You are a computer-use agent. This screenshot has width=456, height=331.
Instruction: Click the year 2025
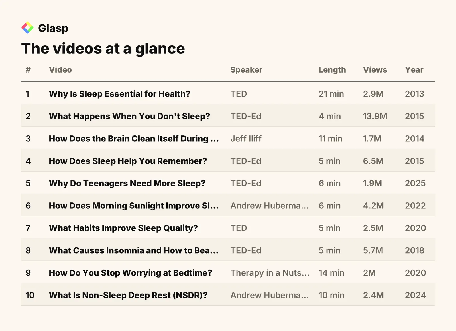(x=415, y=183)
